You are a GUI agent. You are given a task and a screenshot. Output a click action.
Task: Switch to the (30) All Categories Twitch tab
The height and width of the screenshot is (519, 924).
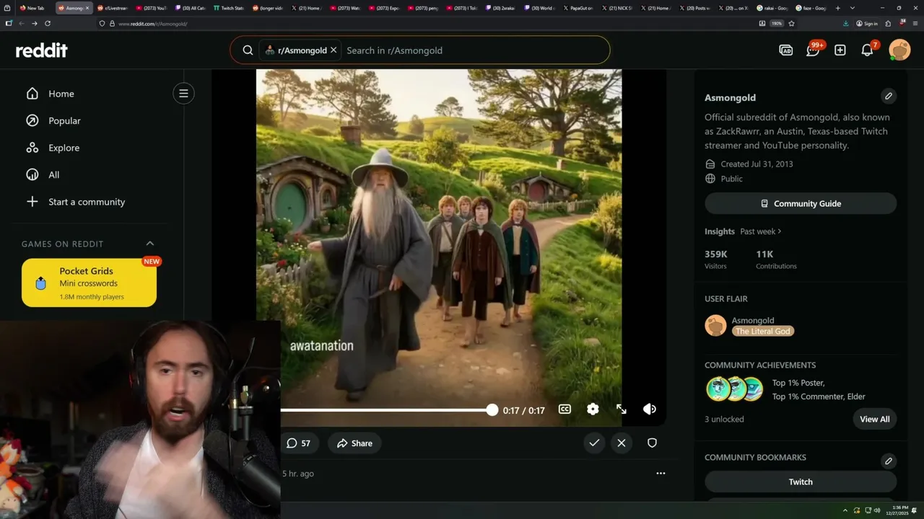click(x=190, y=8)
